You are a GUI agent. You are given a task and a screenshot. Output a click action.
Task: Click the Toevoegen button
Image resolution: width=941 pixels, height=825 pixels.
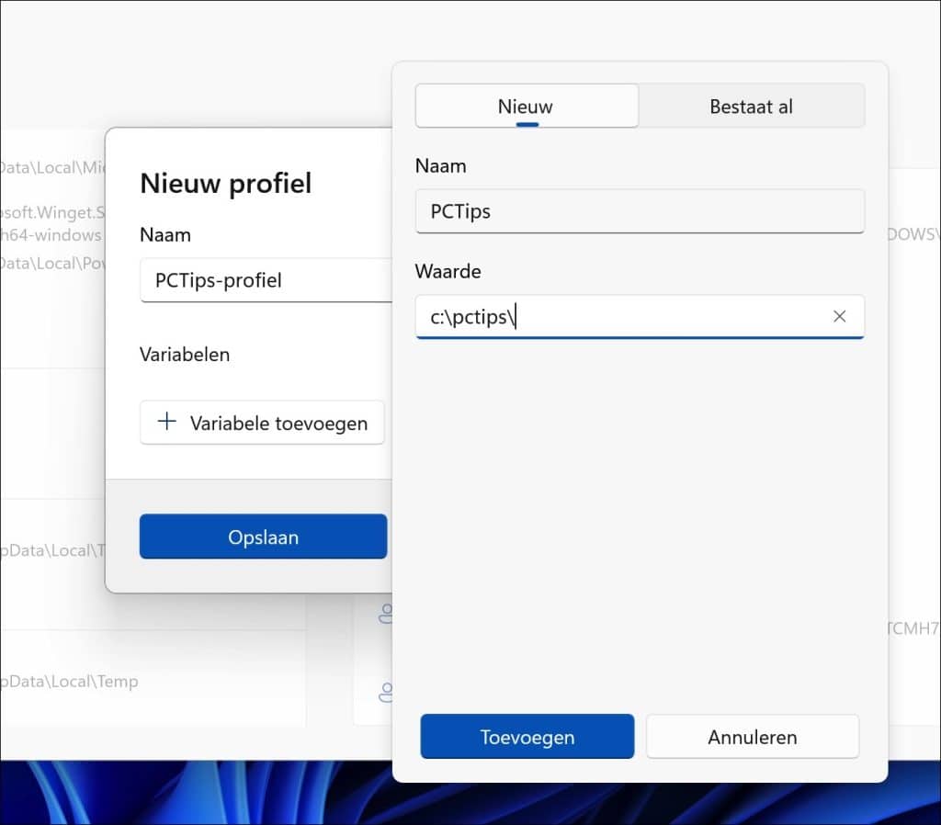coord(527,736)
